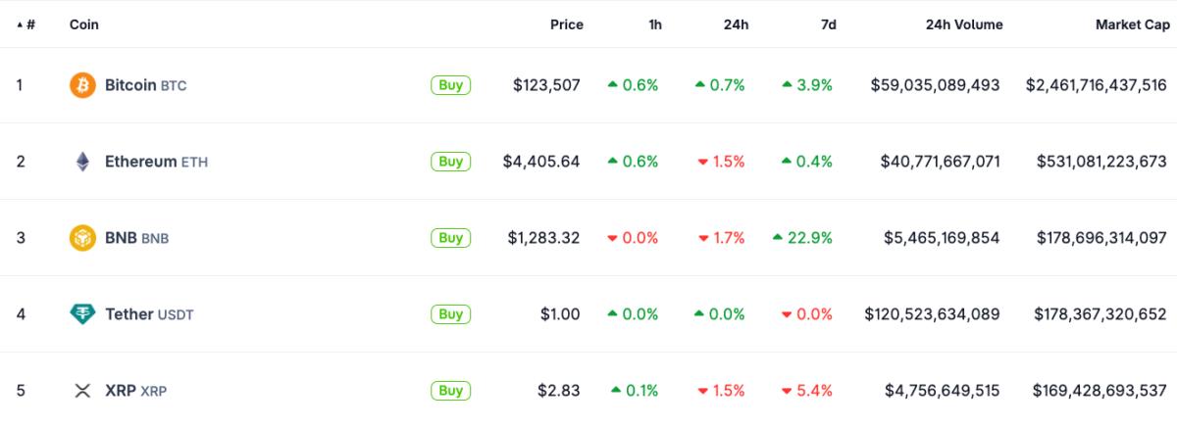The height and width of the screenshot is (428, 1177).
Task: Open the Bitcoin BTC coin page
Action: coord(145,85)
